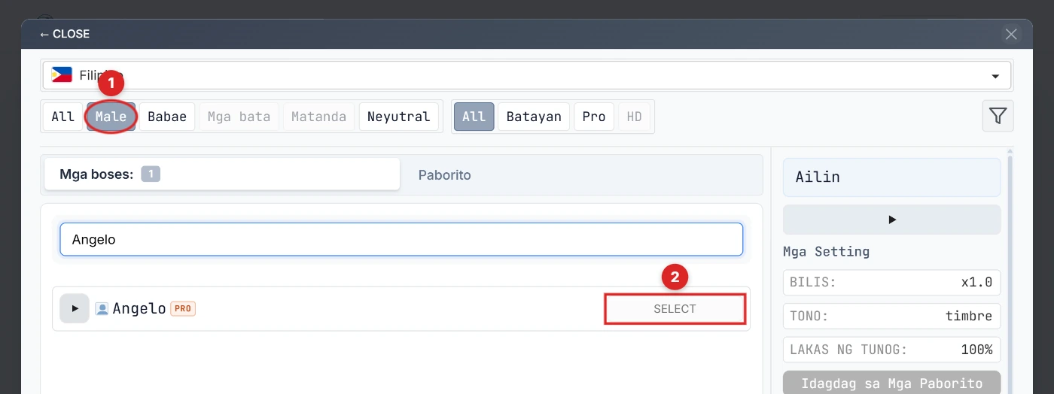Open the funnel filter icon
This screenshot has height=394, width=1054.
tap(998, 116)
